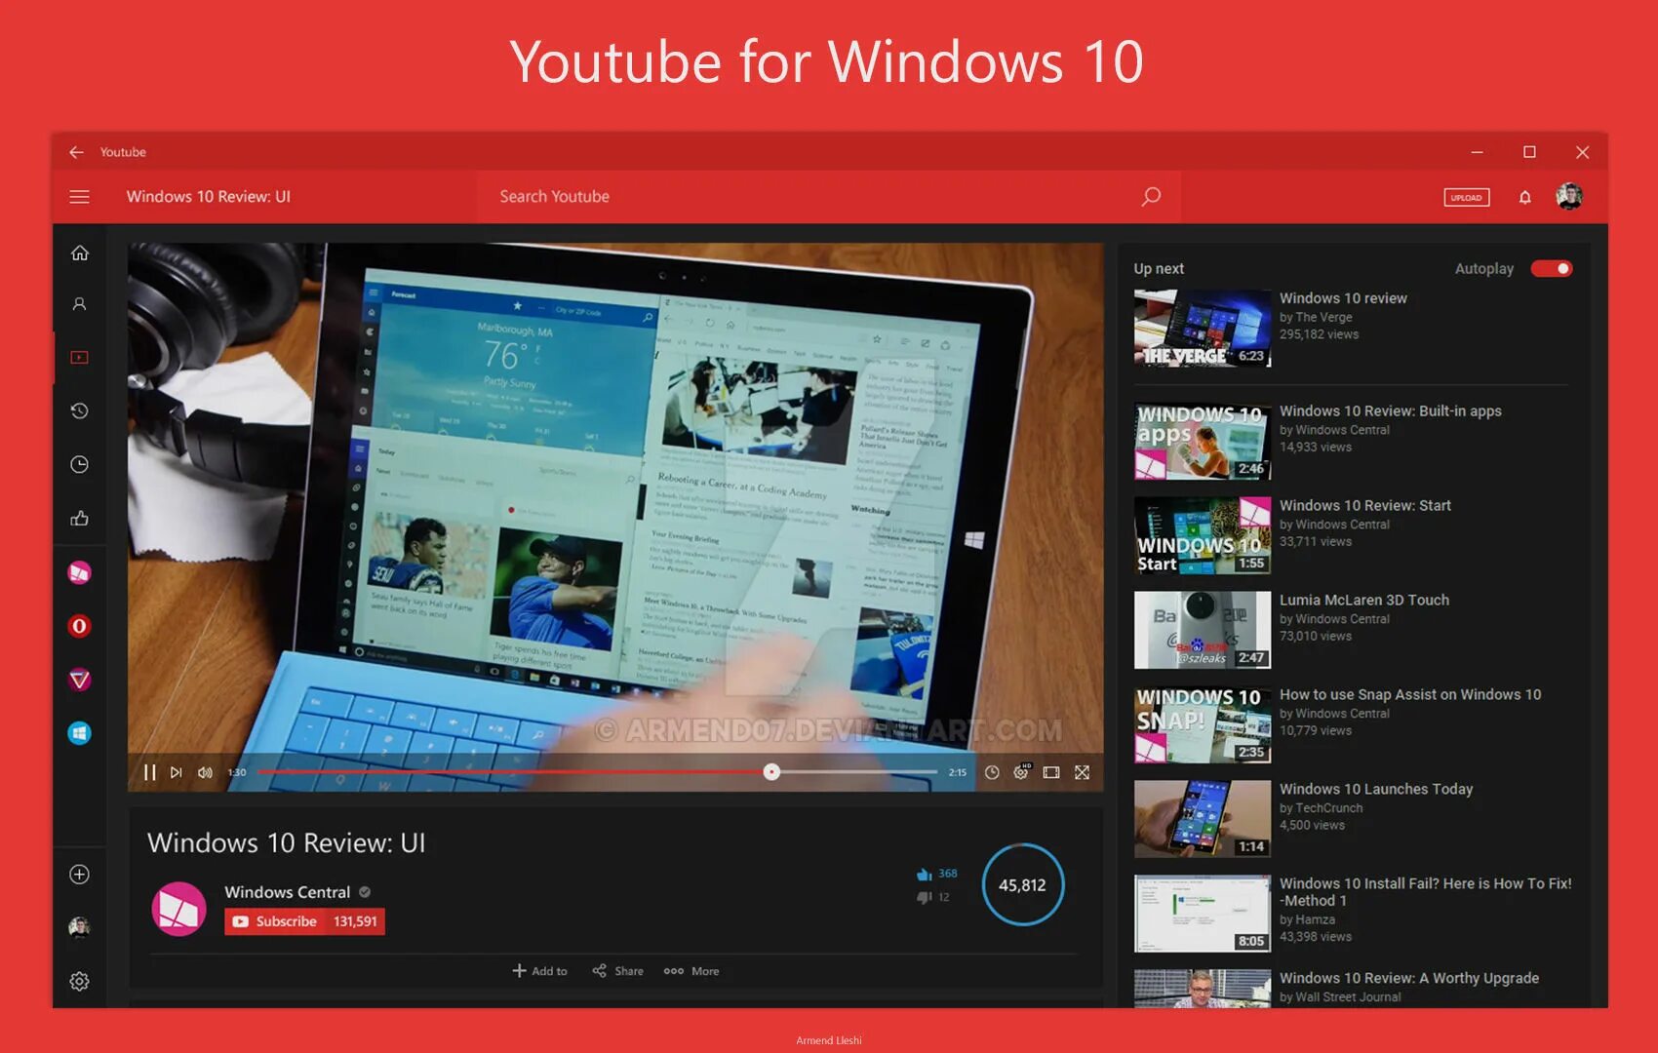Turn off the Autoplay switch
Viewport: 1658px width, 1053px height.
click(x=1552, y=268)
